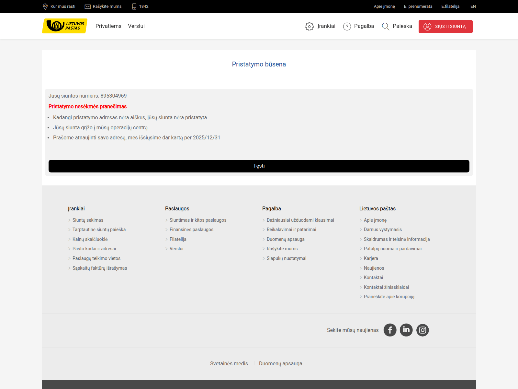Open Kur mus rasti link
Image resolution: width=518 pixels, height=389 pixels.
click(x=63, y=6)
